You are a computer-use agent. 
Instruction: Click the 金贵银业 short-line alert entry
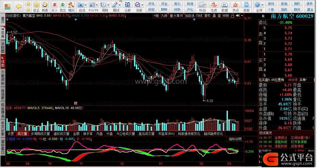coord(281,138)
